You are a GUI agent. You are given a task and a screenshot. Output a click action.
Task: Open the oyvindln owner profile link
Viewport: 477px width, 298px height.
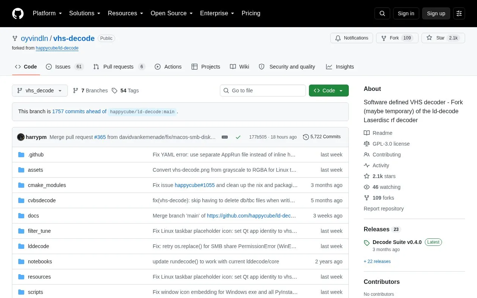34,38
